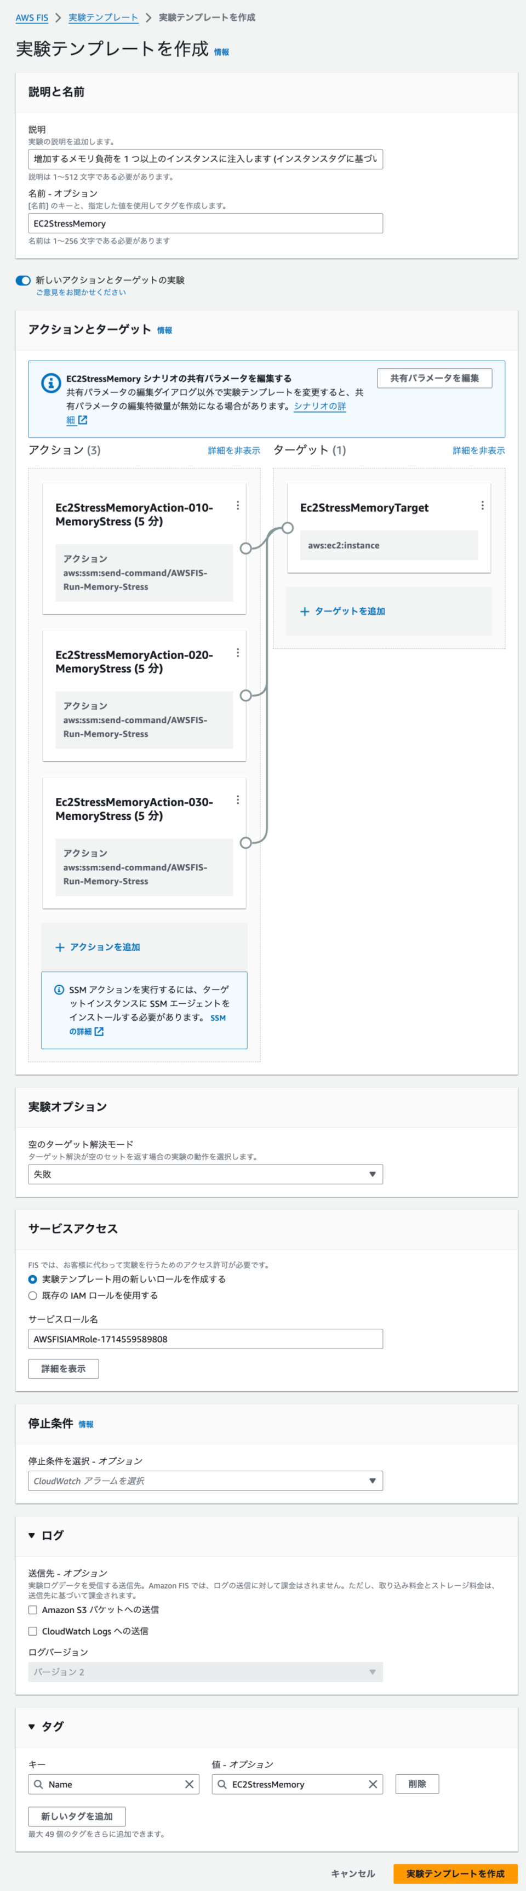The image size is (526, 1891).
Task: Click the 共有パラメータを編集 button
Action: tap(434, 378)
